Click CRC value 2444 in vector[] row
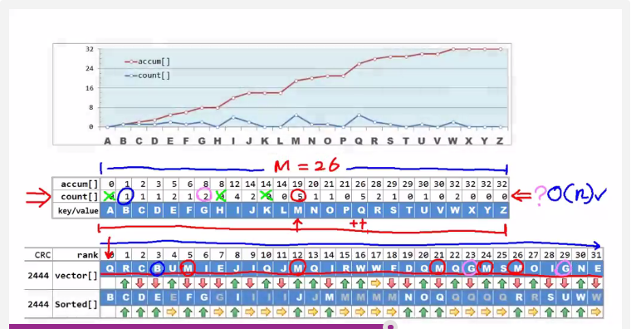 [38, 276]
